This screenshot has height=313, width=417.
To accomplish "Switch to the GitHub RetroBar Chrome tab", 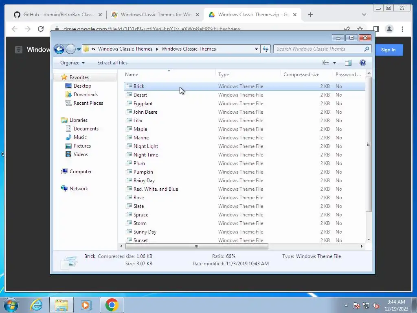I will point(58,15).
